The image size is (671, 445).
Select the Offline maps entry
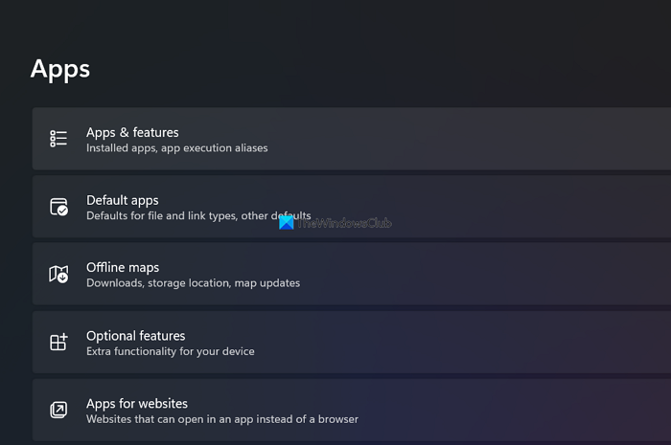pyautogui.click(x=123, y=268)
